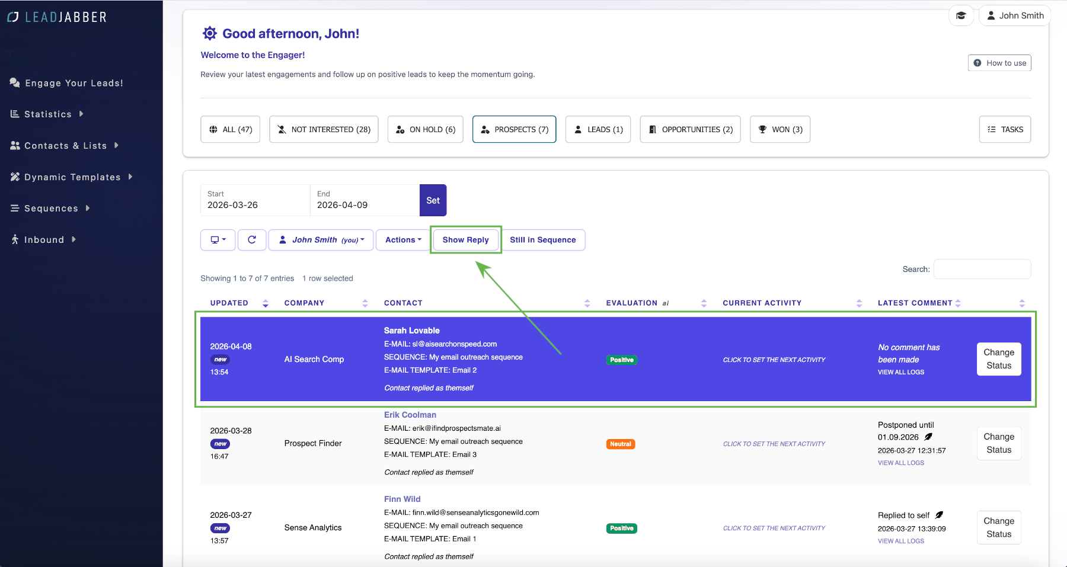The width and height of the screenshot is (1067, 567).
Task: Click the Show Reply button
Action: [466, 240]
